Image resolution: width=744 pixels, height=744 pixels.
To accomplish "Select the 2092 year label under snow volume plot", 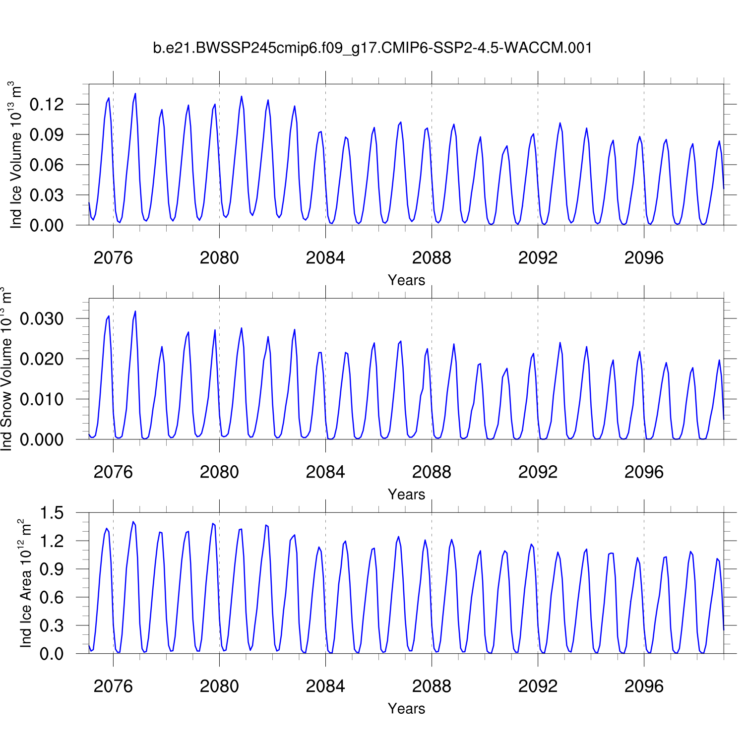I will [x=538, y=472].
